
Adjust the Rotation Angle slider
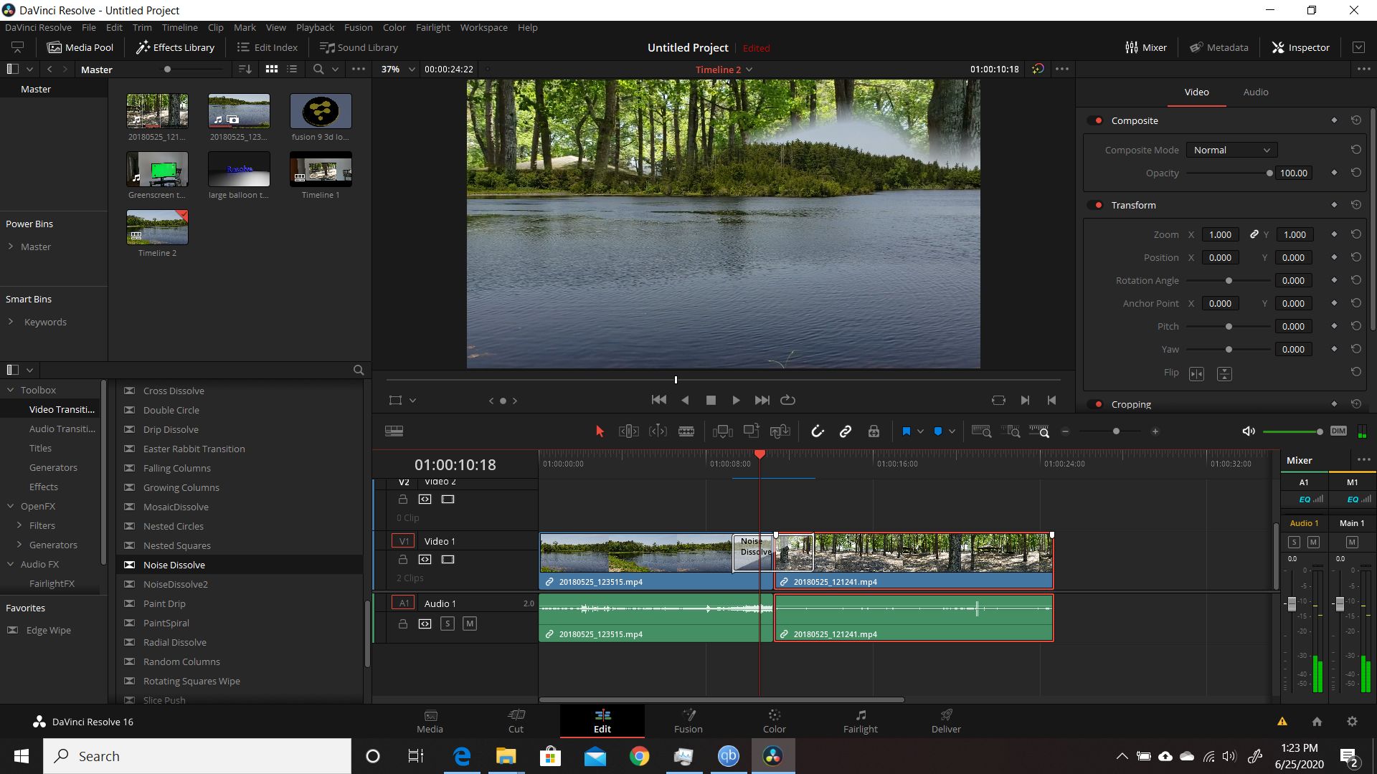point(1229,280)
